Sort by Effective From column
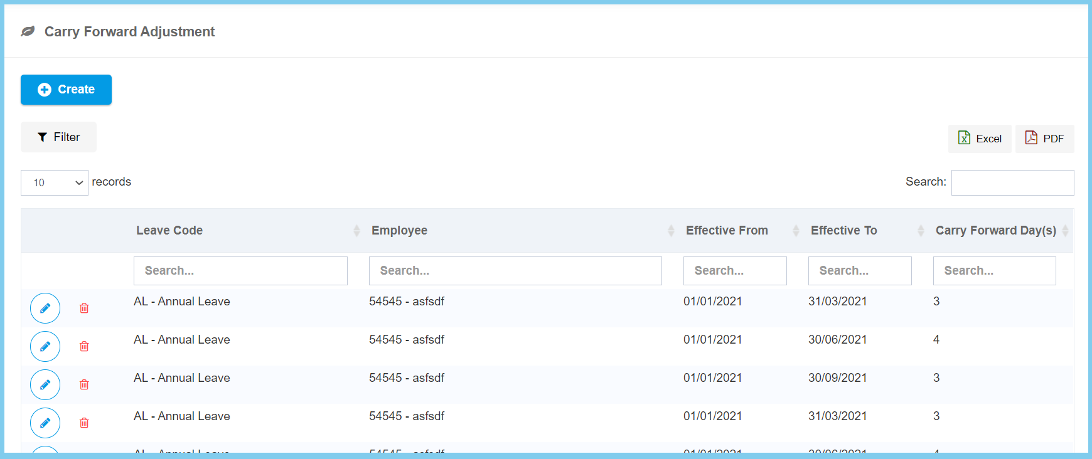 727,230
